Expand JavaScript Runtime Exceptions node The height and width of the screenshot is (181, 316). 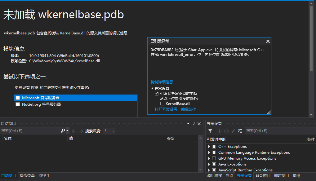click(x=209, y=170)
